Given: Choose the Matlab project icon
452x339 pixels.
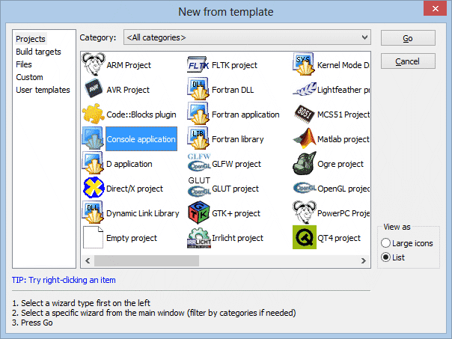Looking at the screenshot, I should pos(304,139).
